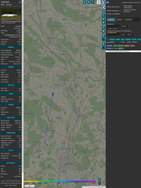Click the H map toggle button
Image resolution: width=141 pixels, height=188 pixels.
point(88,2)
